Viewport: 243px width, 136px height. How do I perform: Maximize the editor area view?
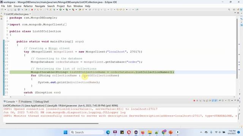(x=238, y=13)
